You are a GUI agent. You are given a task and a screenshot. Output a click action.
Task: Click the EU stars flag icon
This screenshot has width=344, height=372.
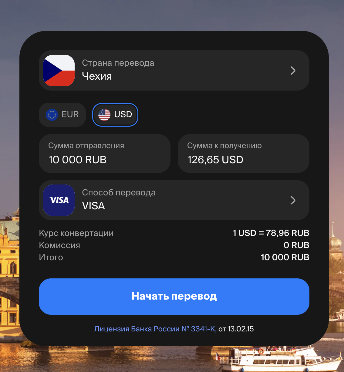click(x=52, y=115)
